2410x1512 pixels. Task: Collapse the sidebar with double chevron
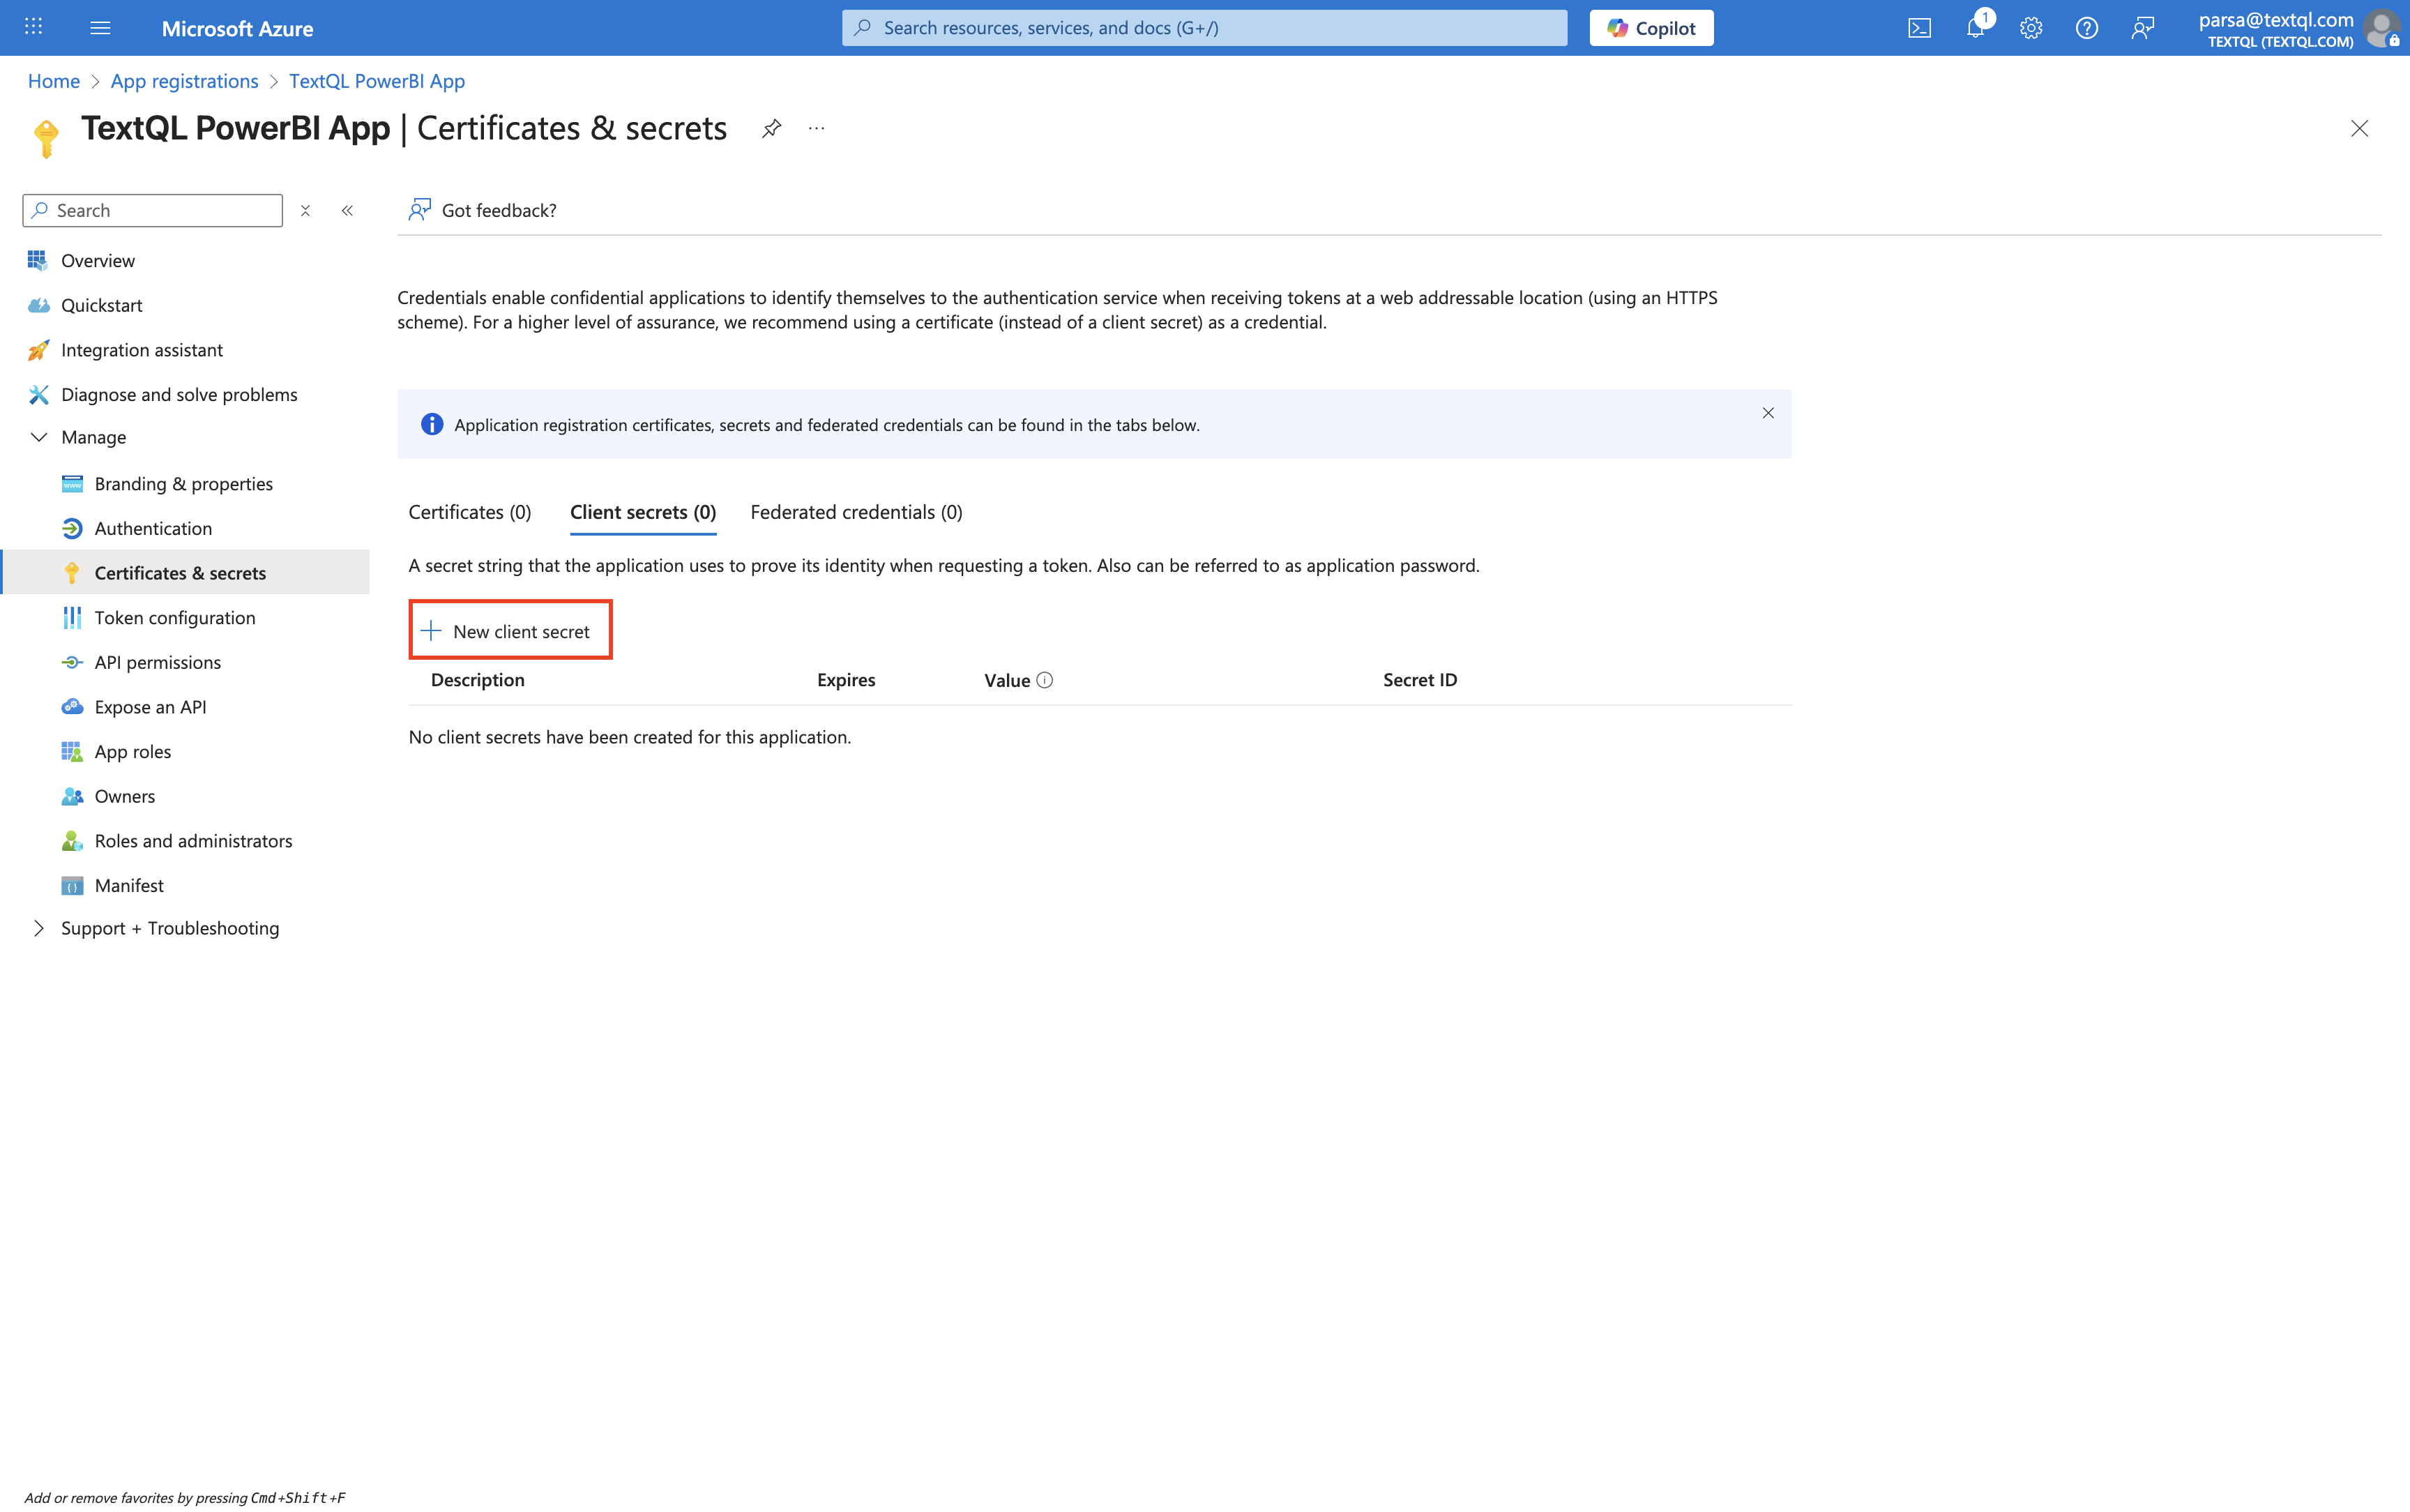click(348, 210)
